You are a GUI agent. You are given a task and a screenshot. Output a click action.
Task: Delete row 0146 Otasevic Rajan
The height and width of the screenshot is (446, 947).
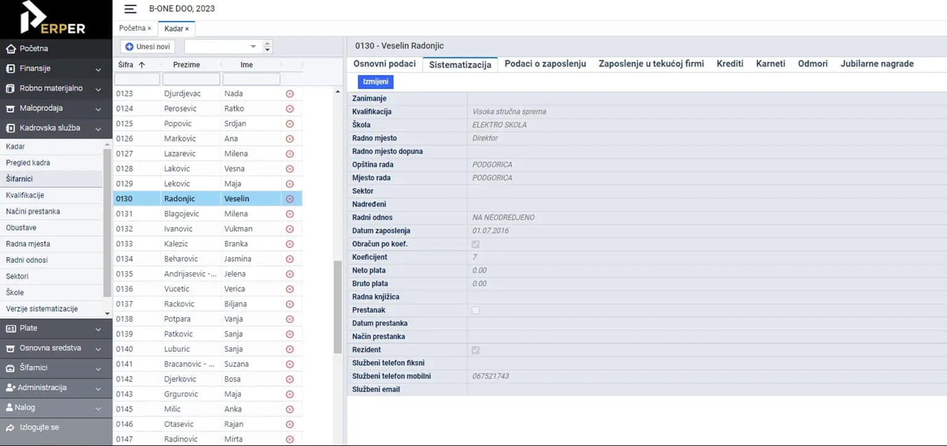click(x=290, y=424)
